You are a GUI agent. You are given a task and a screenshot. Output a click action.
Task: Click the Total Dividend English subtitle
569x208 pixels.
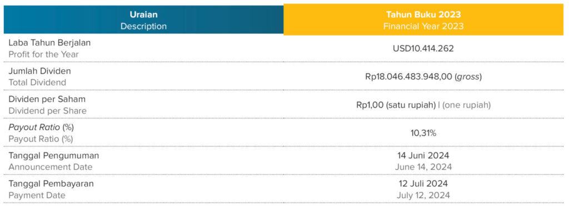click(x=37, y=83)
